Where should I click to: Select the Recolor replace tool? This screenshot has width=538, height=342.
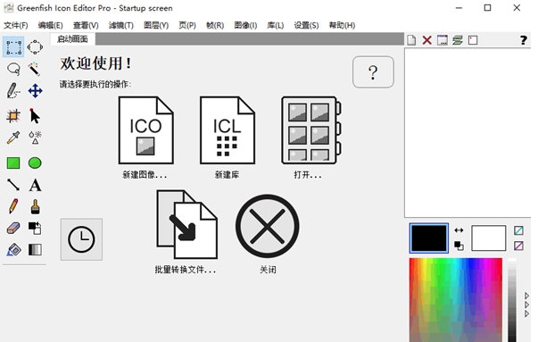pos(35,228)
